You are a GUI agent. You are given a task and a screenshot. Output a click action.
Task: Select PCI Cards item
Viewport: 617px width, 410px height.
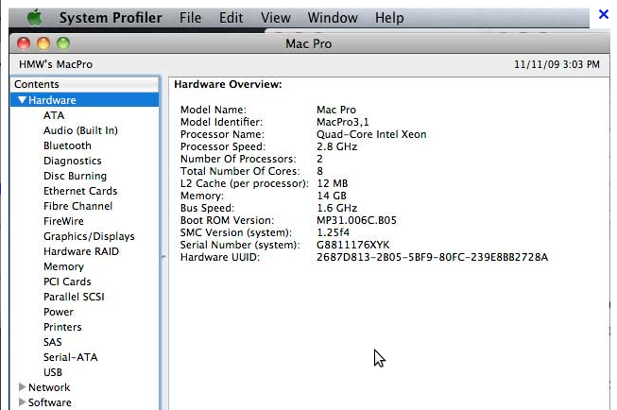tap(67, 282)
